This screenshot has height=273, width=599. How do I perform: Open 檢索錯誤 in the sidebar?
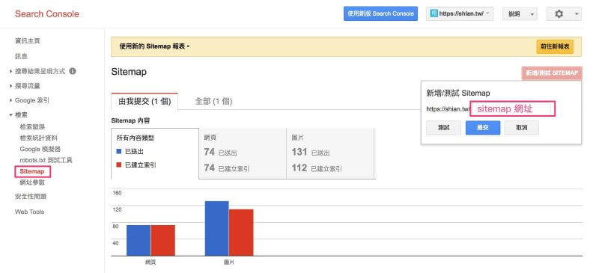32,126
